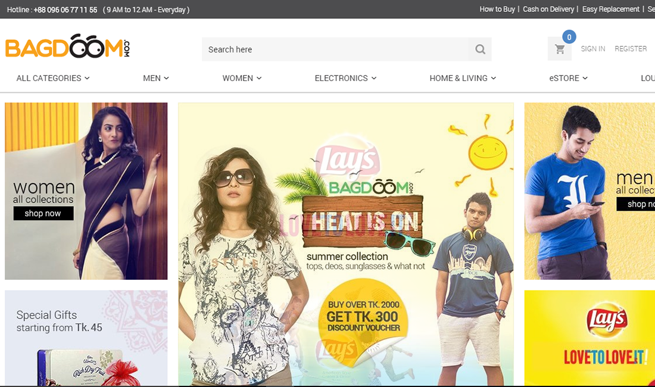Click women collection shop now button

click(x=43, y=213)
